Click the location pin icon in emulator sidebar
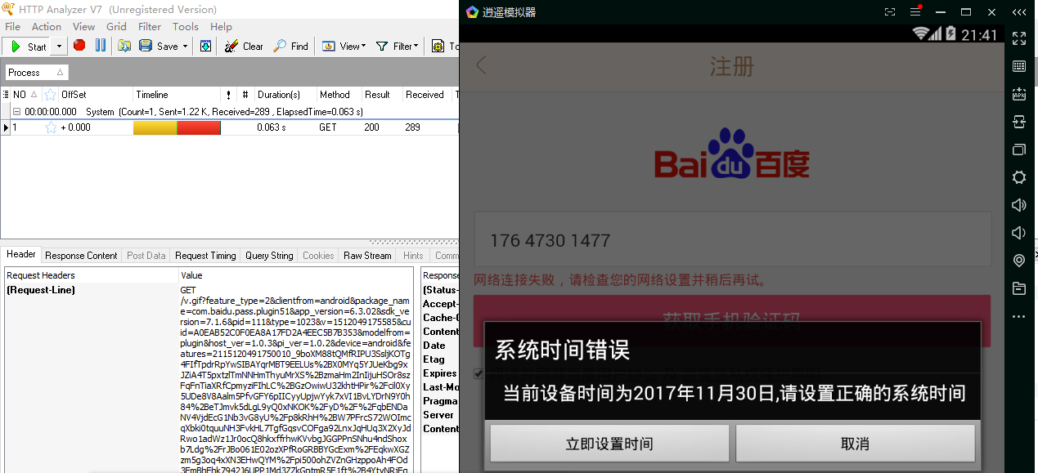1038x473 pixels. coord(1019,261)
